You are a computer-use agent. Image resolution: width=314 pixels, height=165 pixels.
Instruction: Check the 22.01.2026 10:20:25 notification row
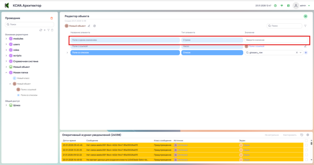click(307, 150)
